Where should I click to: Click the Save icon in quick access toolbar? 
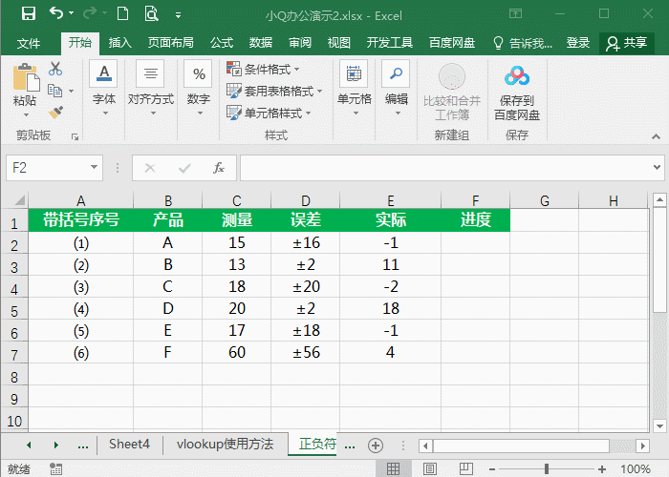[29, 14]
